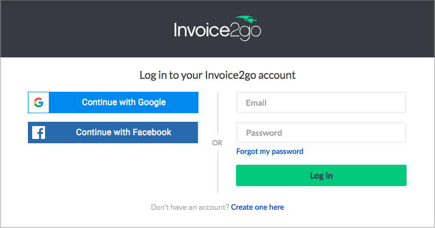Sign in using Continue with Google

113,102
